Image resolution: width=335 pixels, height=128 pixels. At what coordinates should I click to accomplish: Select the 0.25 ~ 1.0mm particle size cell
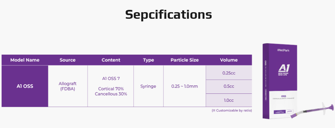coord(184,86)
